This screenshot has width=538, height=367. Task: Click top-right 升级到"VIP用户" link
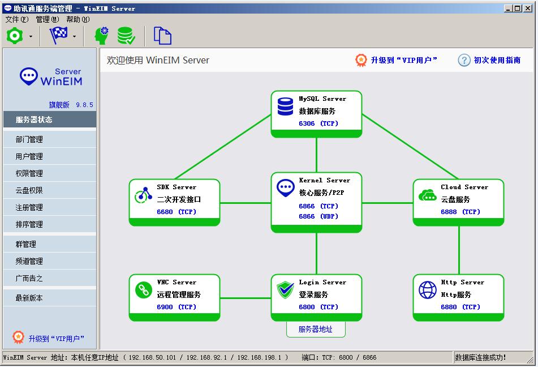click(x=404, y=60)
